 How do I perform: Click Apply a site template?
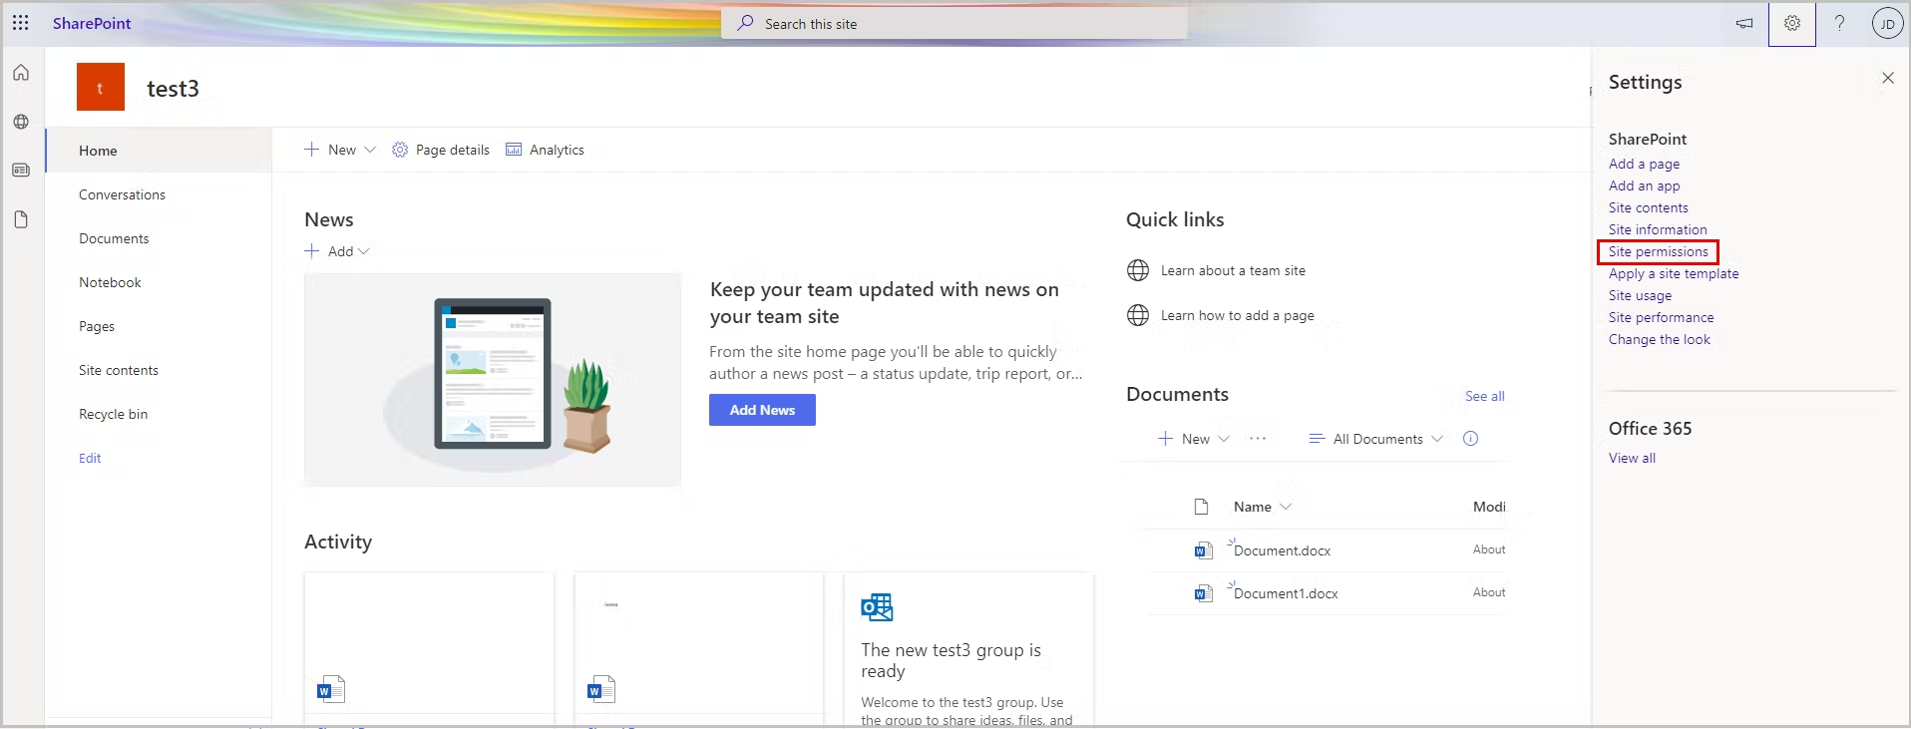tap(1674, 273)
